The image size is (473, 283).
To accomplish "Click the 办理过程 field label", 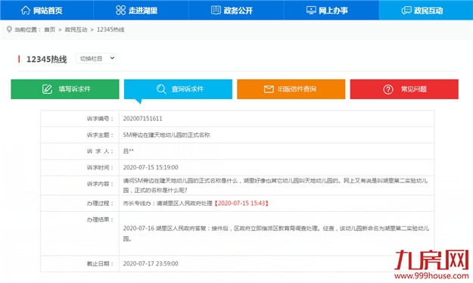I will [x=100, y=203].
